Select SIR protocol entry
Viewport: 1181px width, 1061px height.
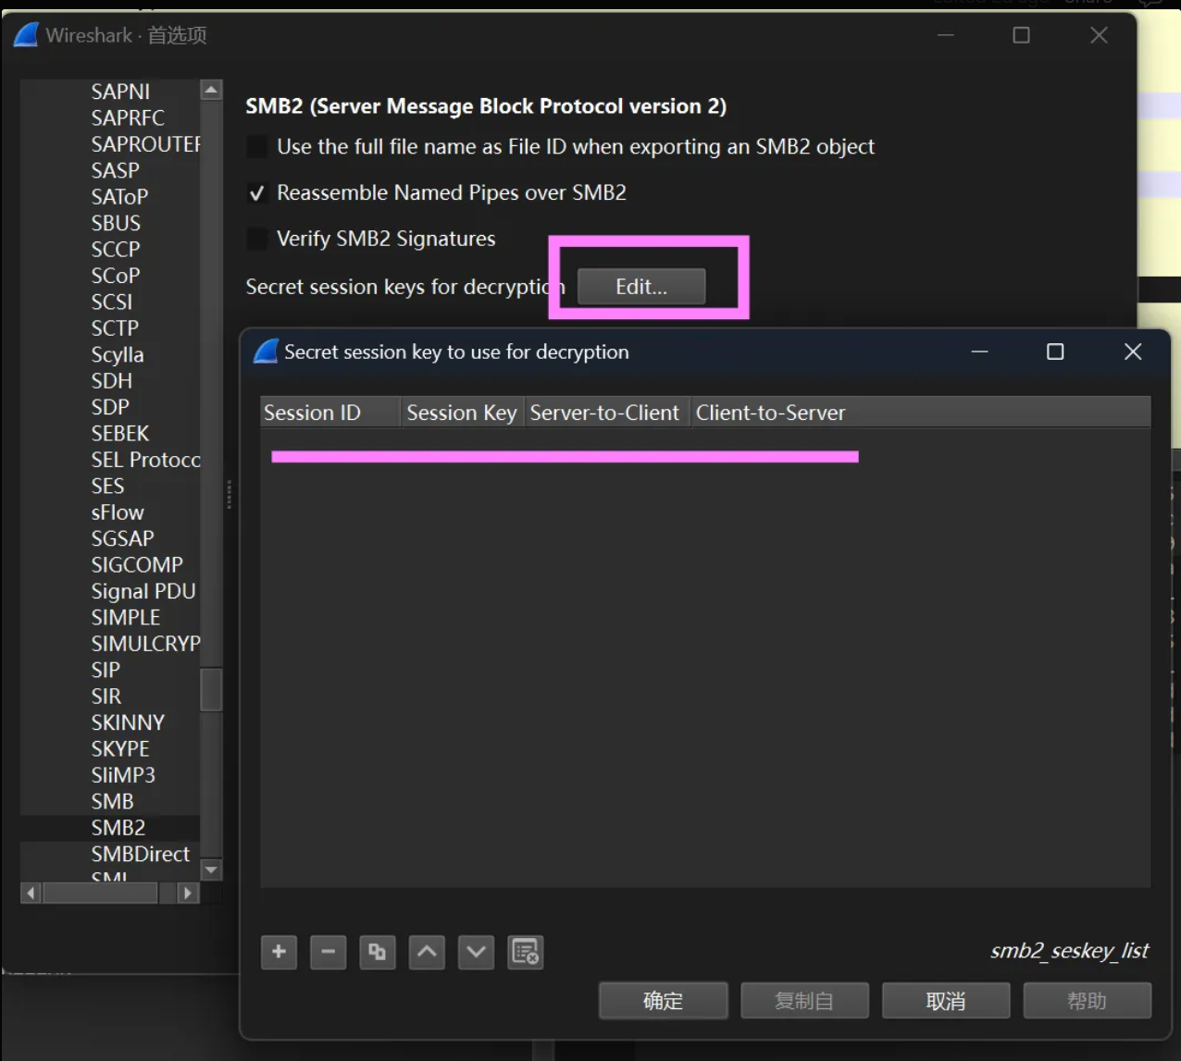[x=106, y=697]
